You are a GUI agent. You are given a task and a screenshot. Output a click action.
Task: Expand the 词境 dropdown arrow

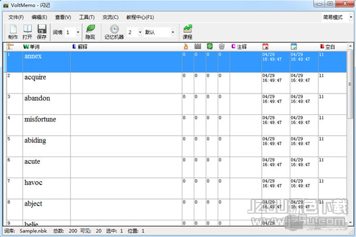click(78, 32)
